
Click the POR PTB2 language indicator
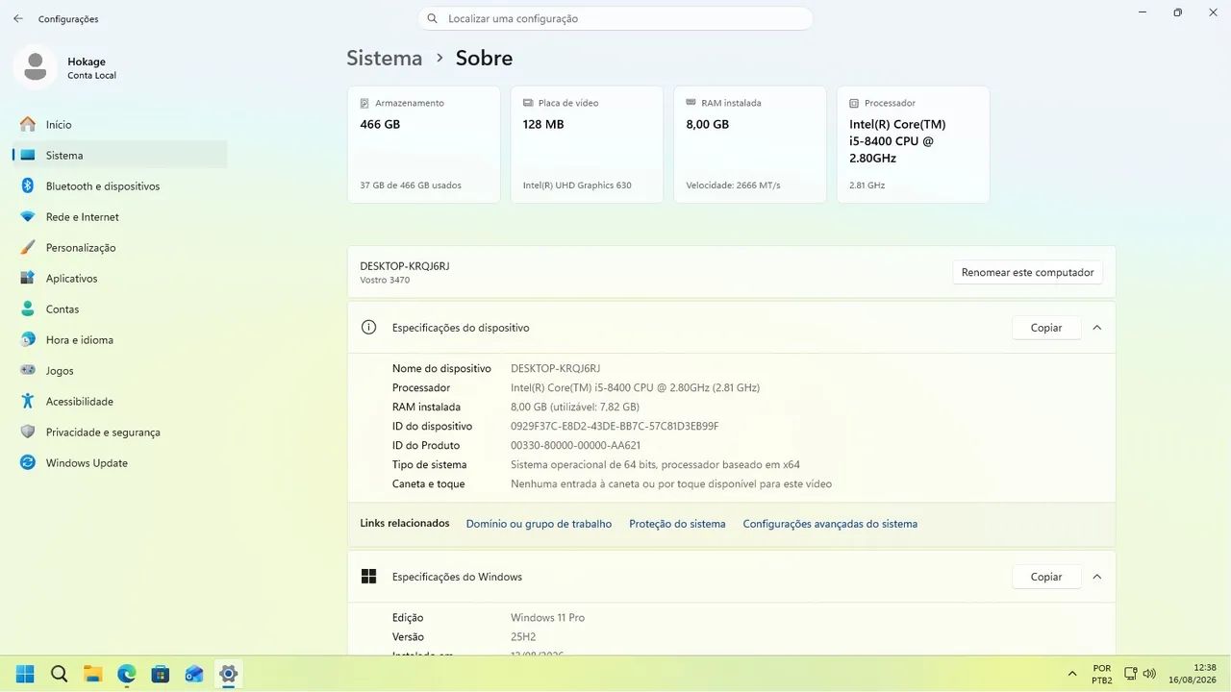click(x=1102, y=674)
